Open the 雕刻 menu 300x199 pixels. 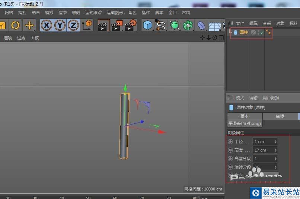tap(76, 13)
